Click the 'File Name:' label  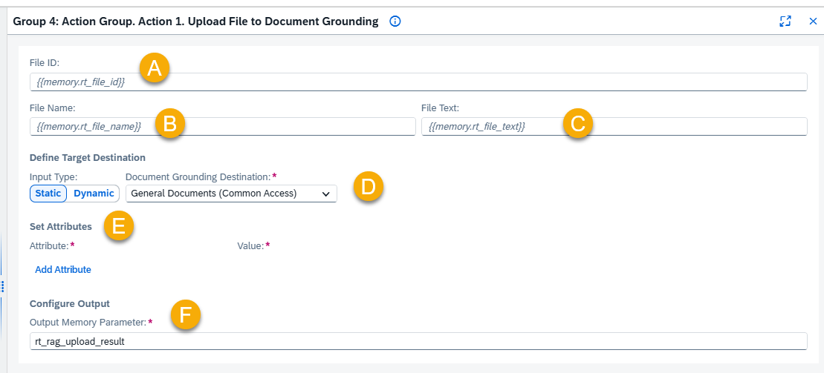pos(53,107)
